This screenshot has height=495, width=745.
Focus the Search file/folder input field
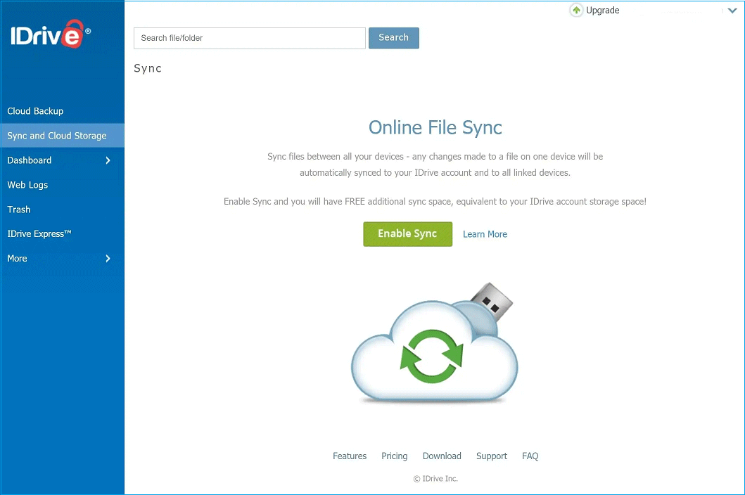(x=249, y=38)
